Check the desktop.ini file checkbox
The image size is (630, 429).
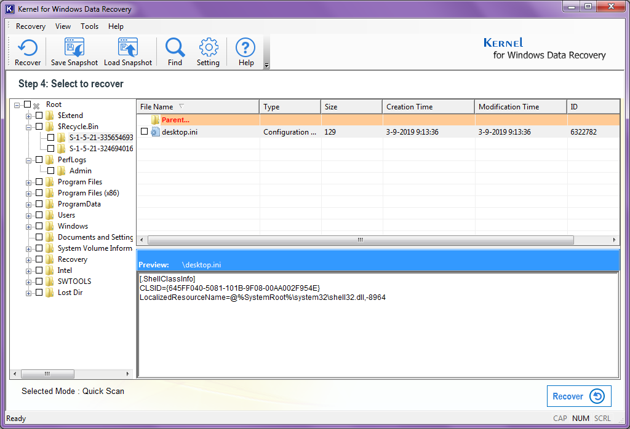[144, 132]
